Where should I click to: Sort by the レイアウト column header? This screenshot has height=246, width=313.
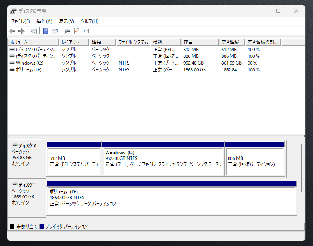(x=74, y=42)
